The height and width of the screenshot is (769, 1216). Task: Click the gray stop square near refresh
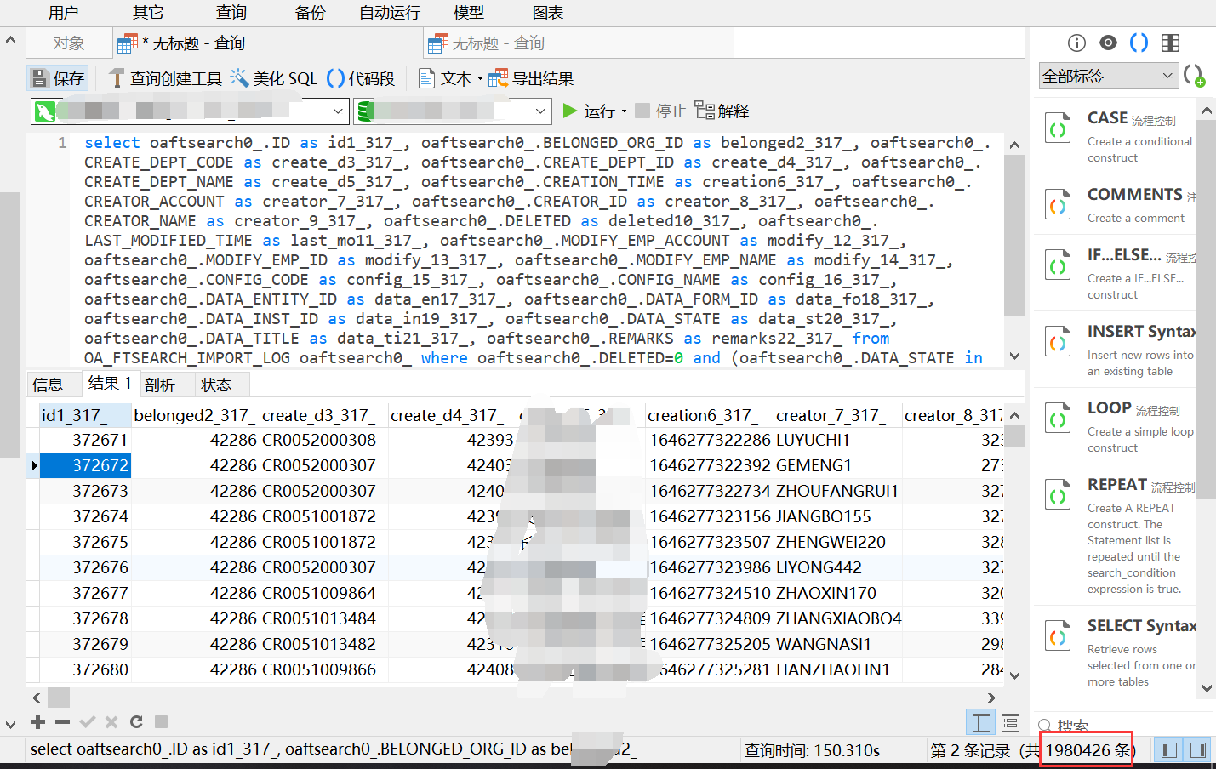tap(161, 721)
